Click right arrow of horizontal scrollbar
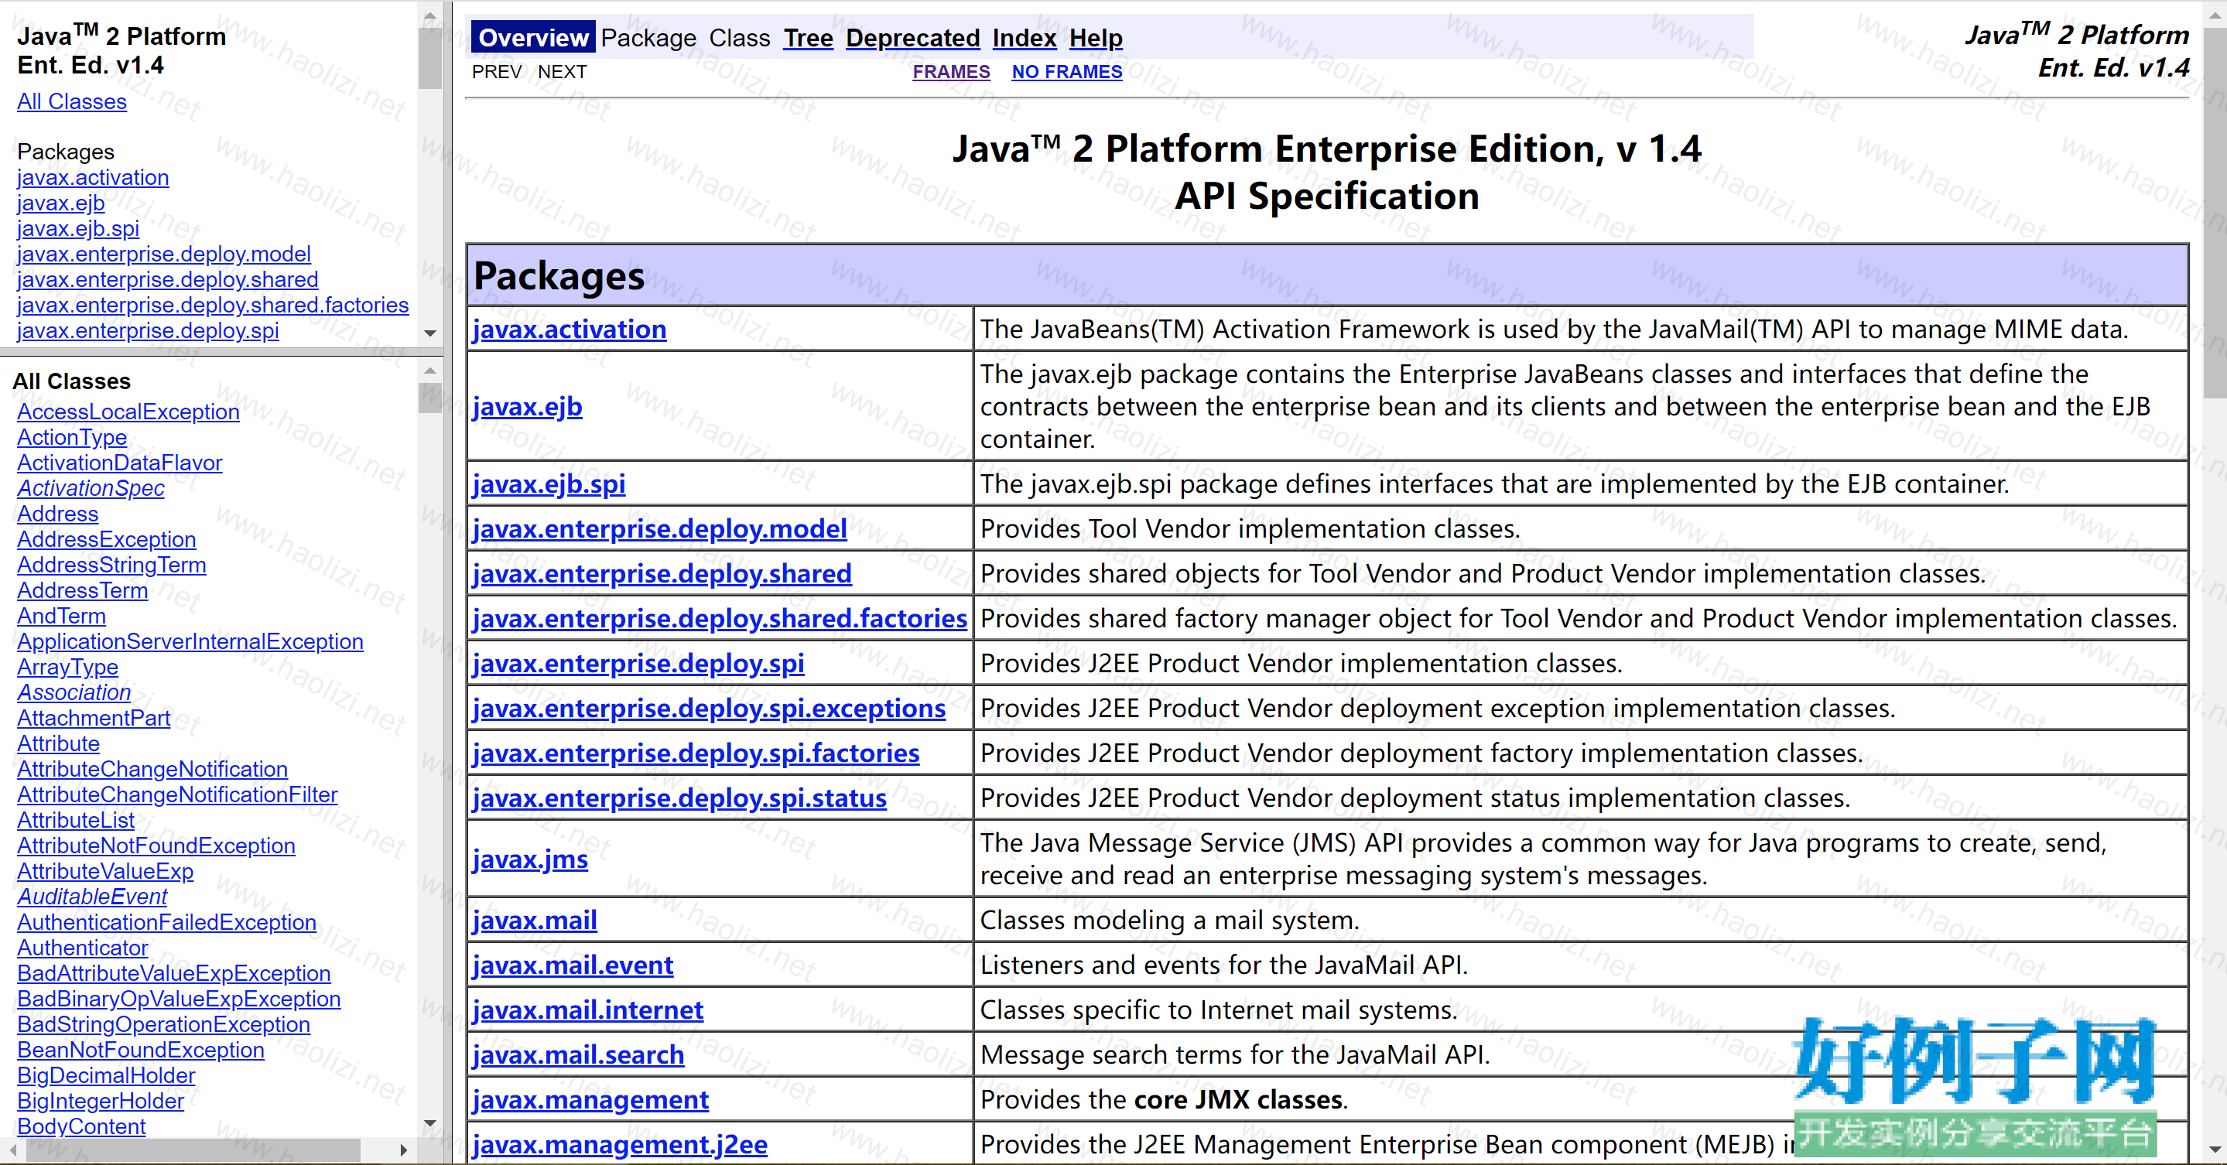Viewport: 2227px width, 1165px height. click(403, 1150)
